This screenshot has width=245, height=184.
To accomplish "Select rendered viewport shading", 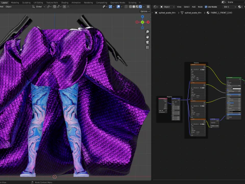I will tap(140, 7).
